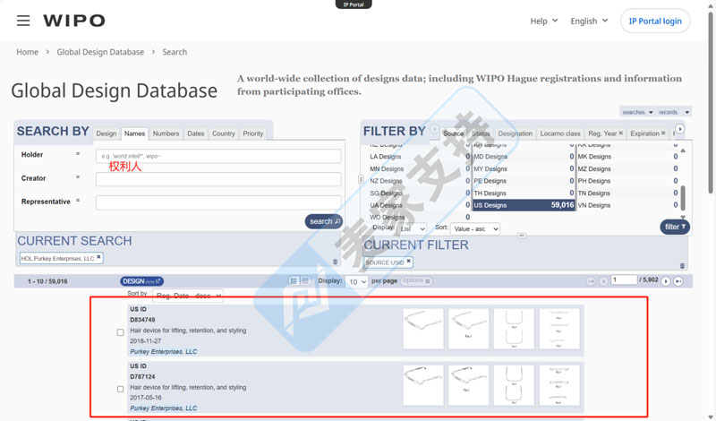Click the page vertical scrollbar thumb

[711, 103]
